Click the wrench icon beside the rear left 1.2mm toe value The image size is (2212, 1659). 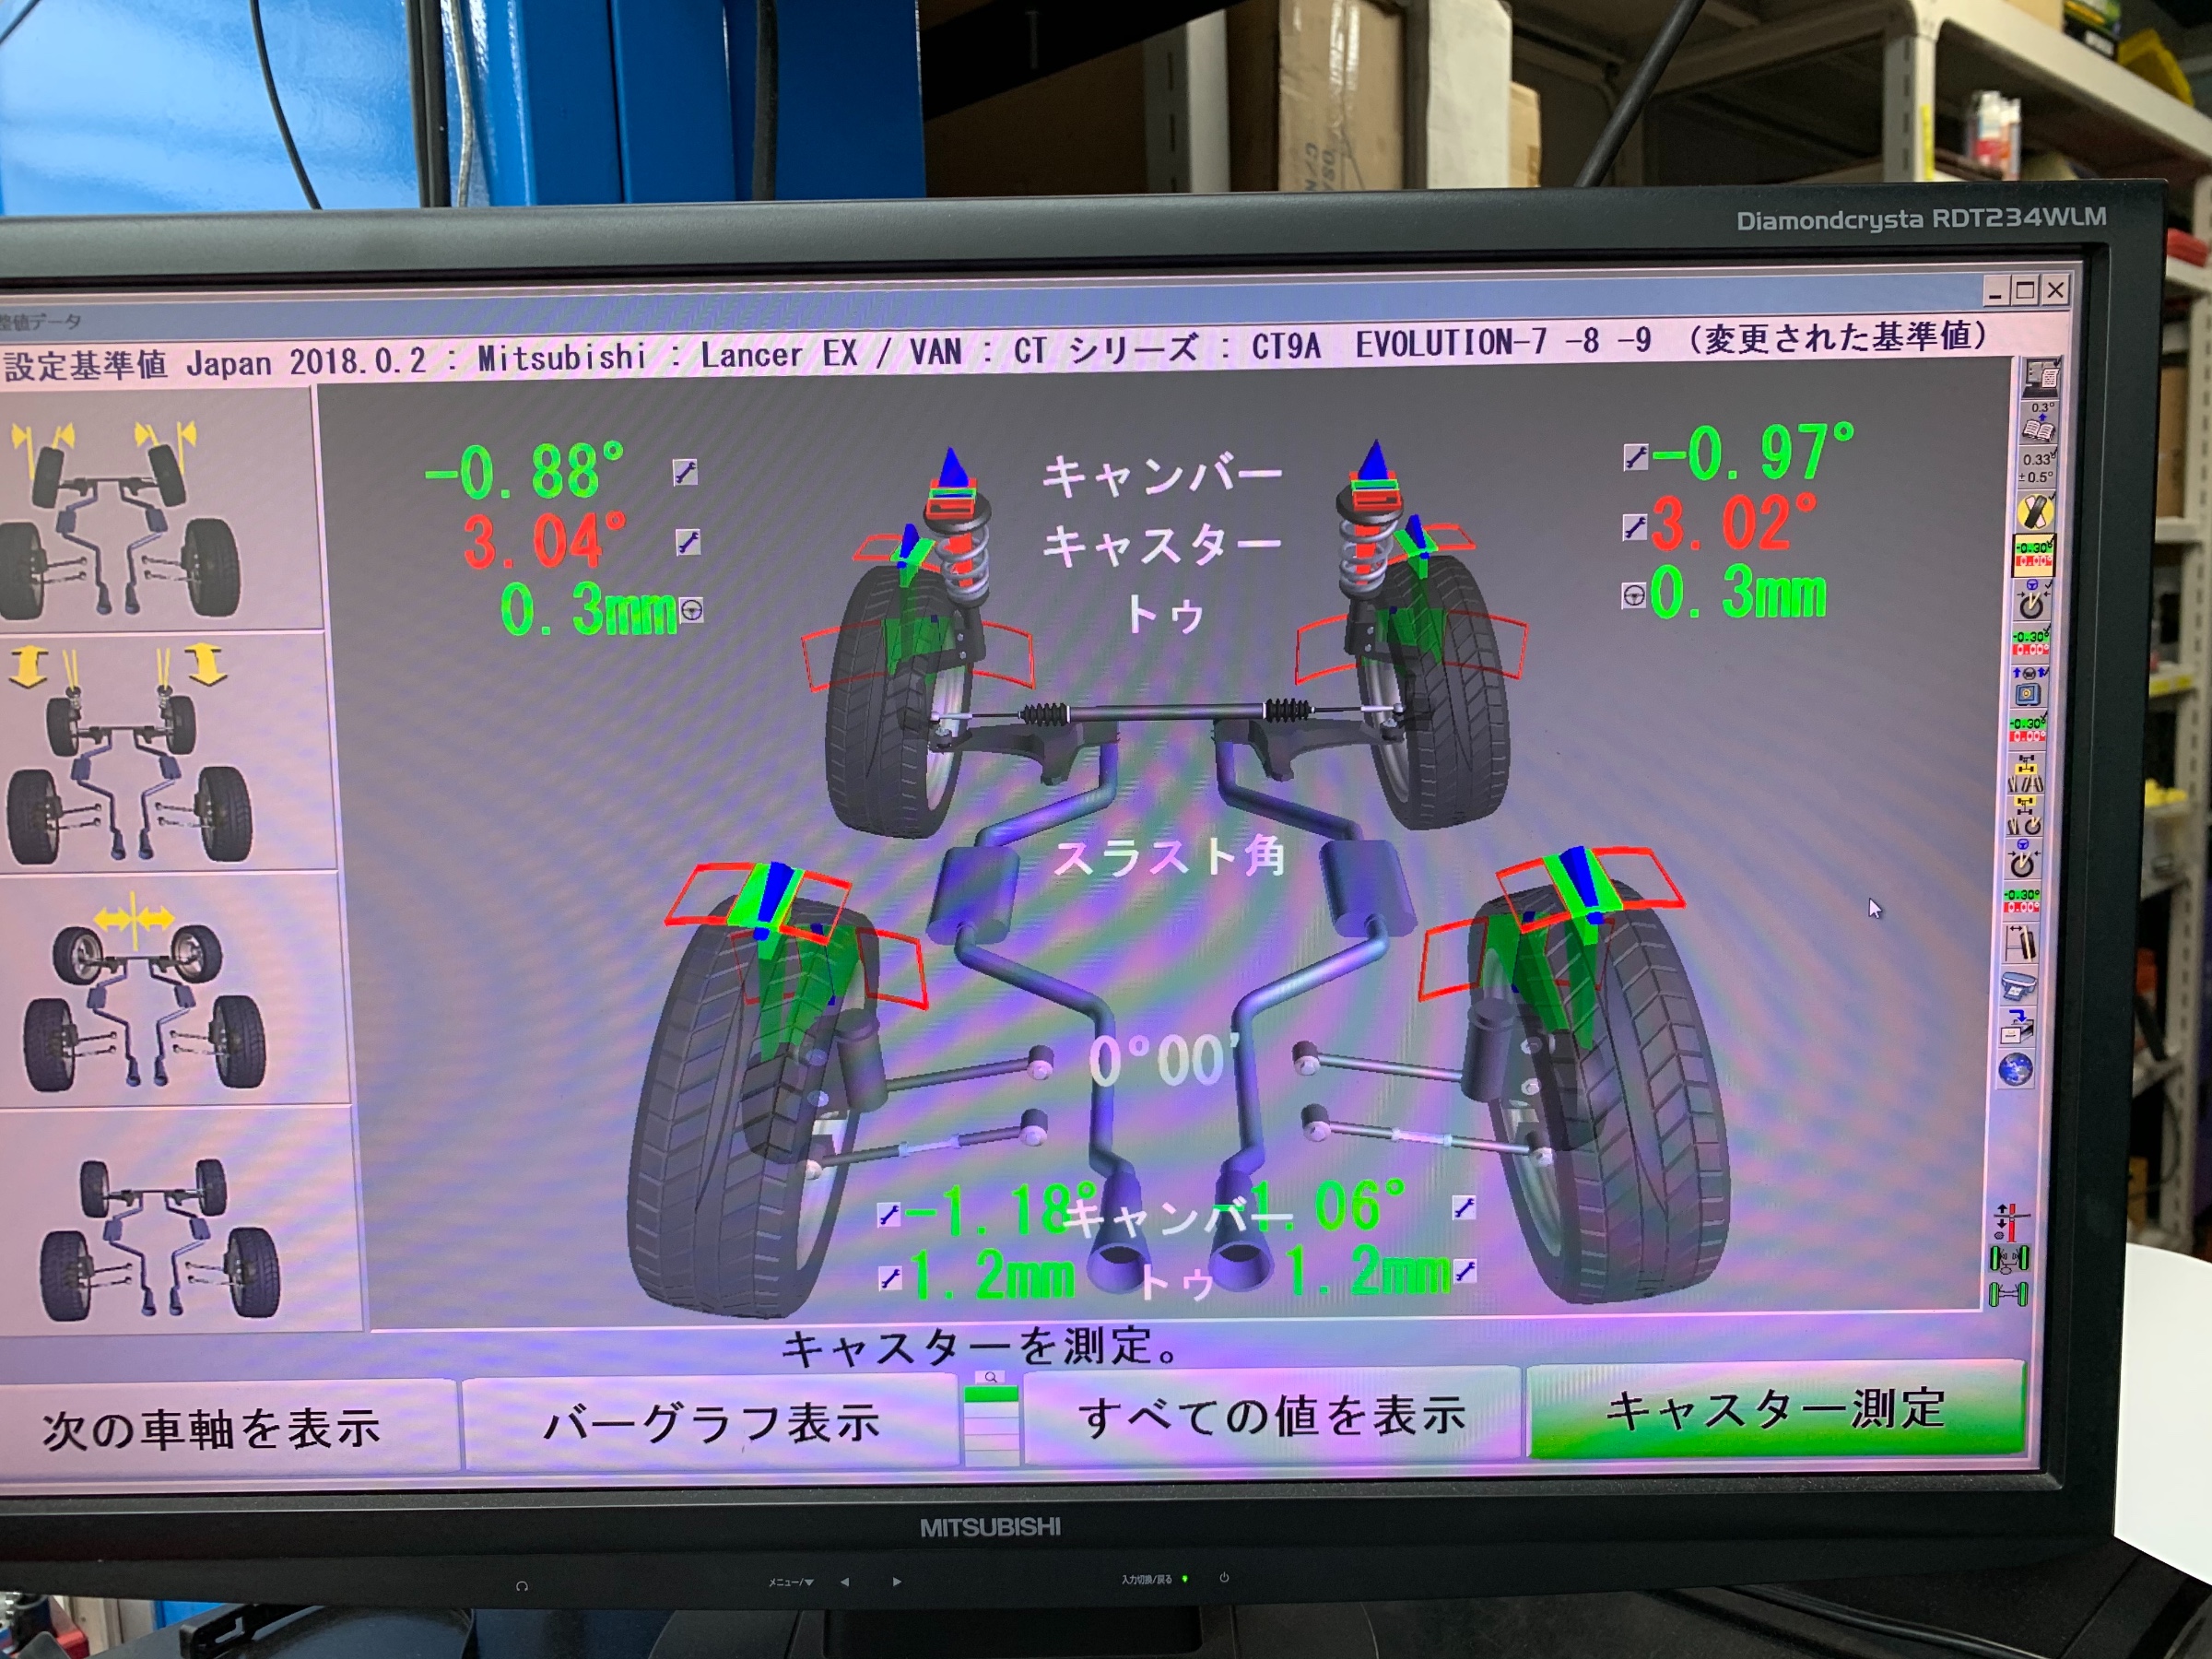[x=889, y=1278]
